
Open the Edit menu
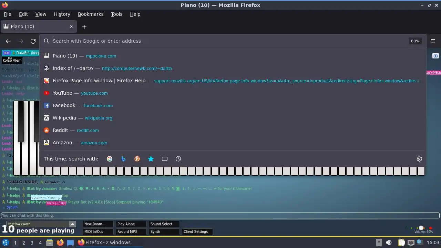[x=23, y=14]
